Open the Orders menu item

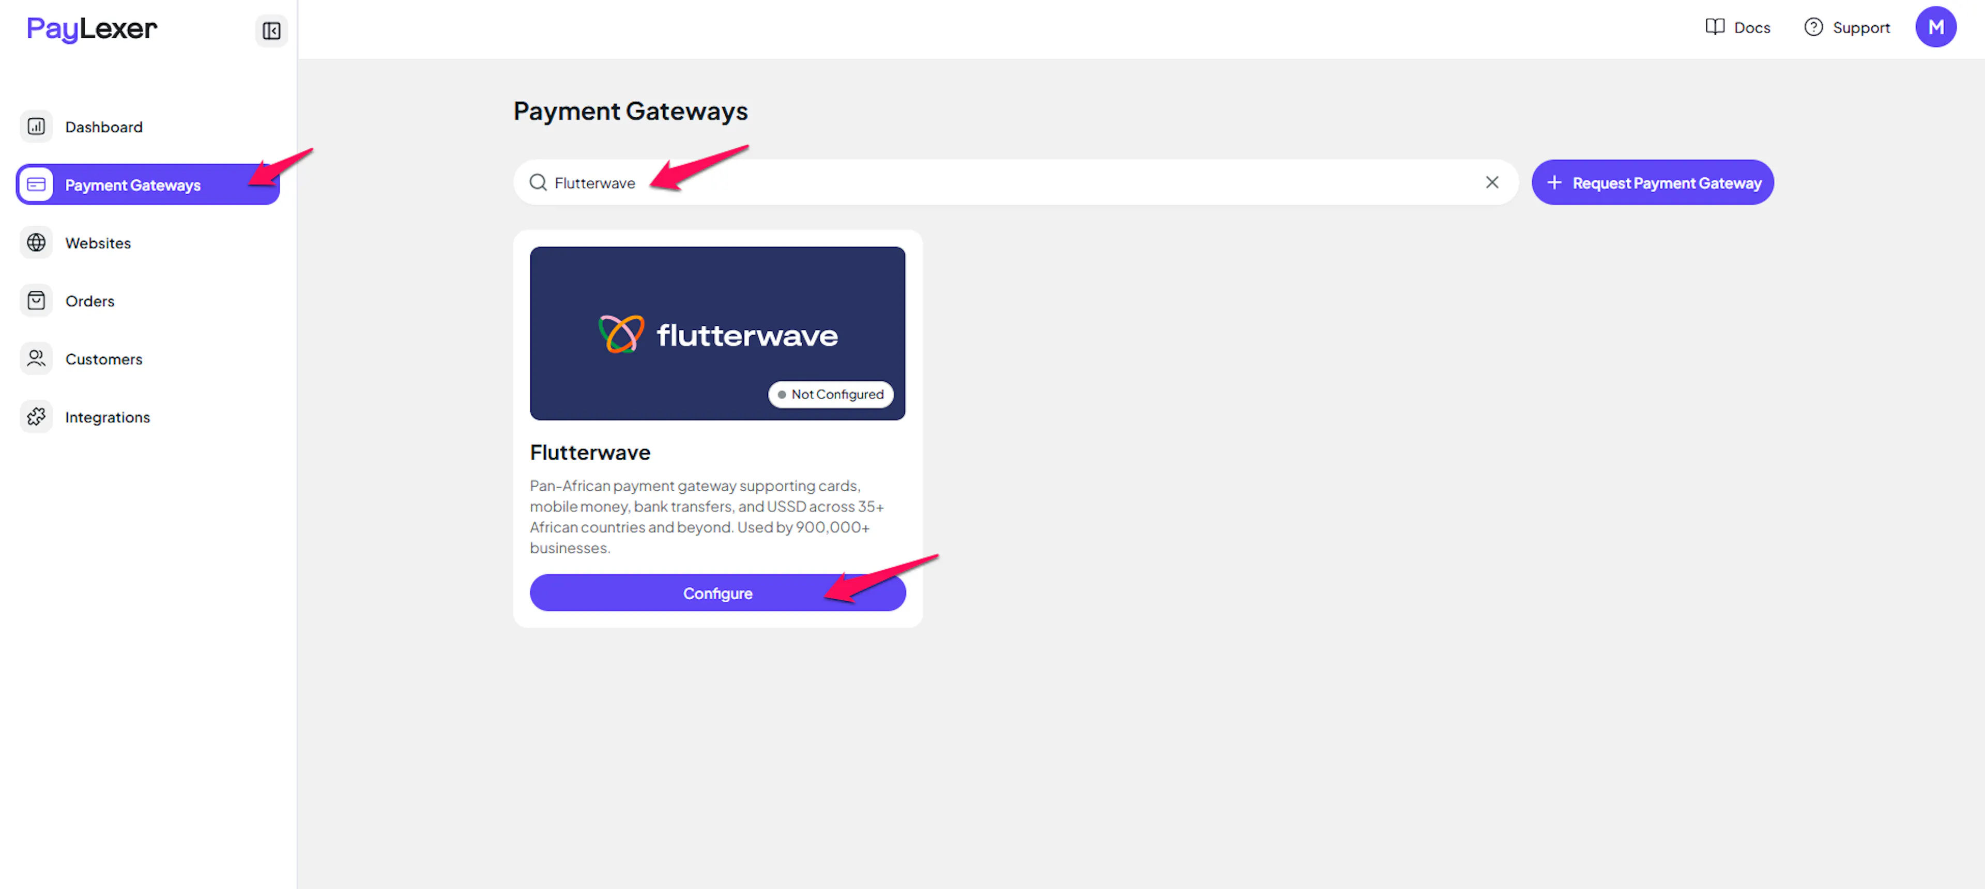point(89,301)
